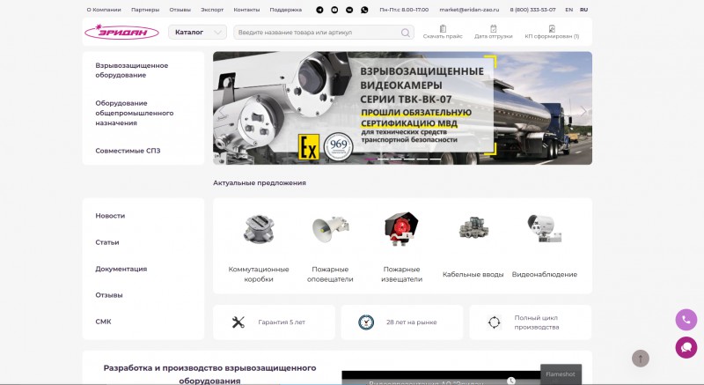Viewport: 704px width, 385px height.
Task: Open the VK social icon
Action: (349, 10)
